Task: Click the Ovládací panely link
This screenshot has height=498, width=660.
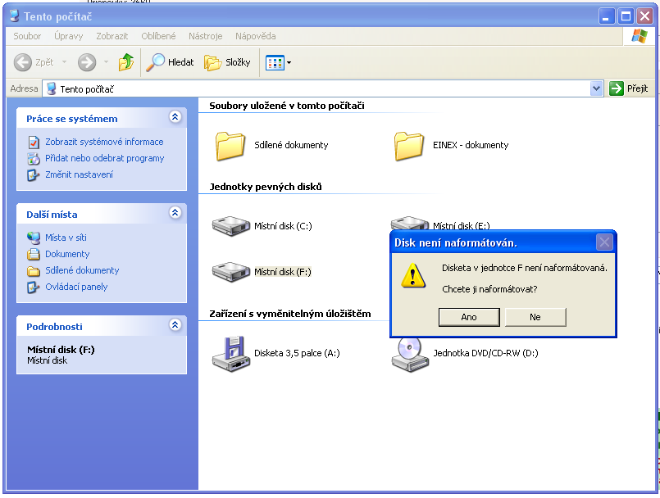Action: tap(76, 287)
